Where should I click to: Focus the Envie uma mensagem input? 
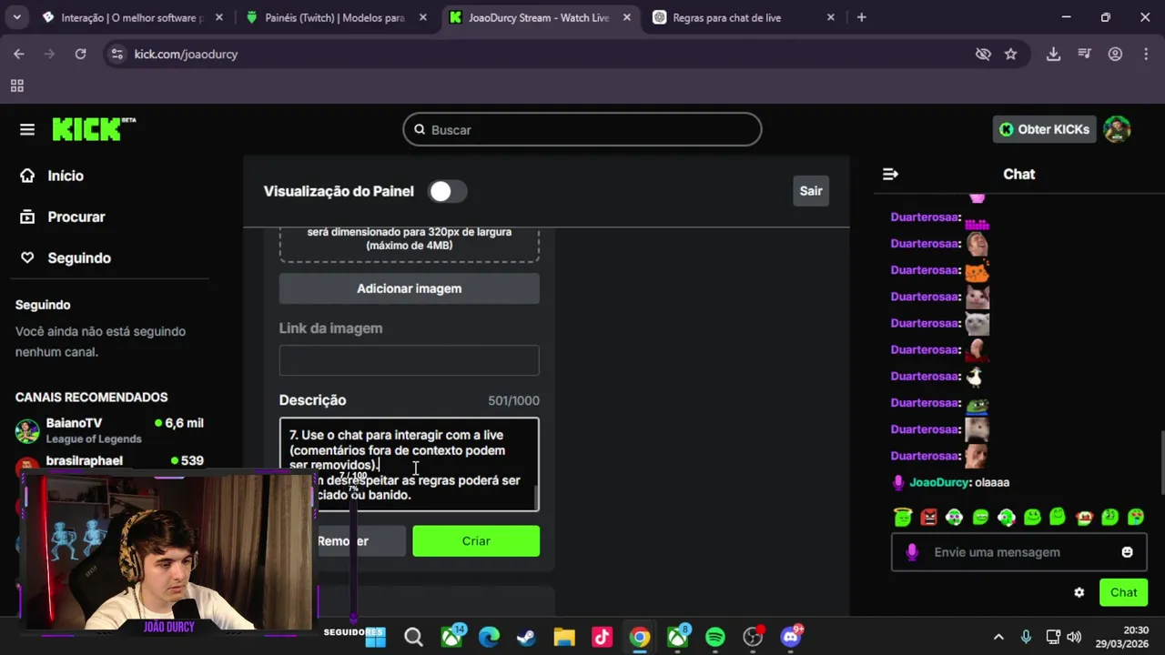tap(1019, 552)
